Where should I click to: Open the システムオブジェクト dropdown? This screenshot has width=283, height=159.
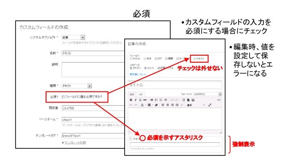(83, 38)
